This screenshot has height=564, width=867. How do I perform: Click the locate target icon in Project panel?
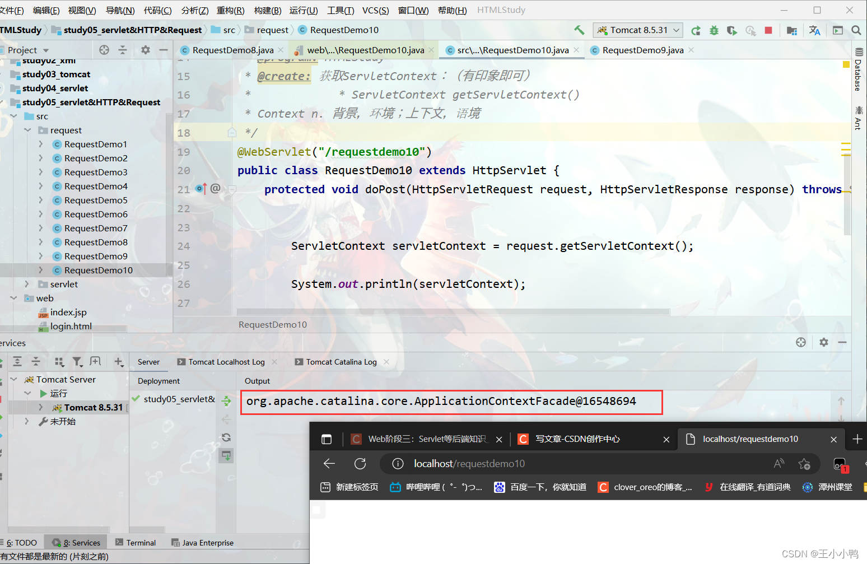click(104, 50)
